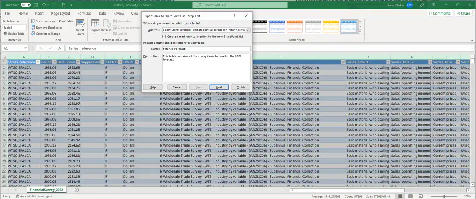The height and width of the screenshot is (199, 476).
Task: Open Data_value column filter dropdown
Action: point(77,62)
